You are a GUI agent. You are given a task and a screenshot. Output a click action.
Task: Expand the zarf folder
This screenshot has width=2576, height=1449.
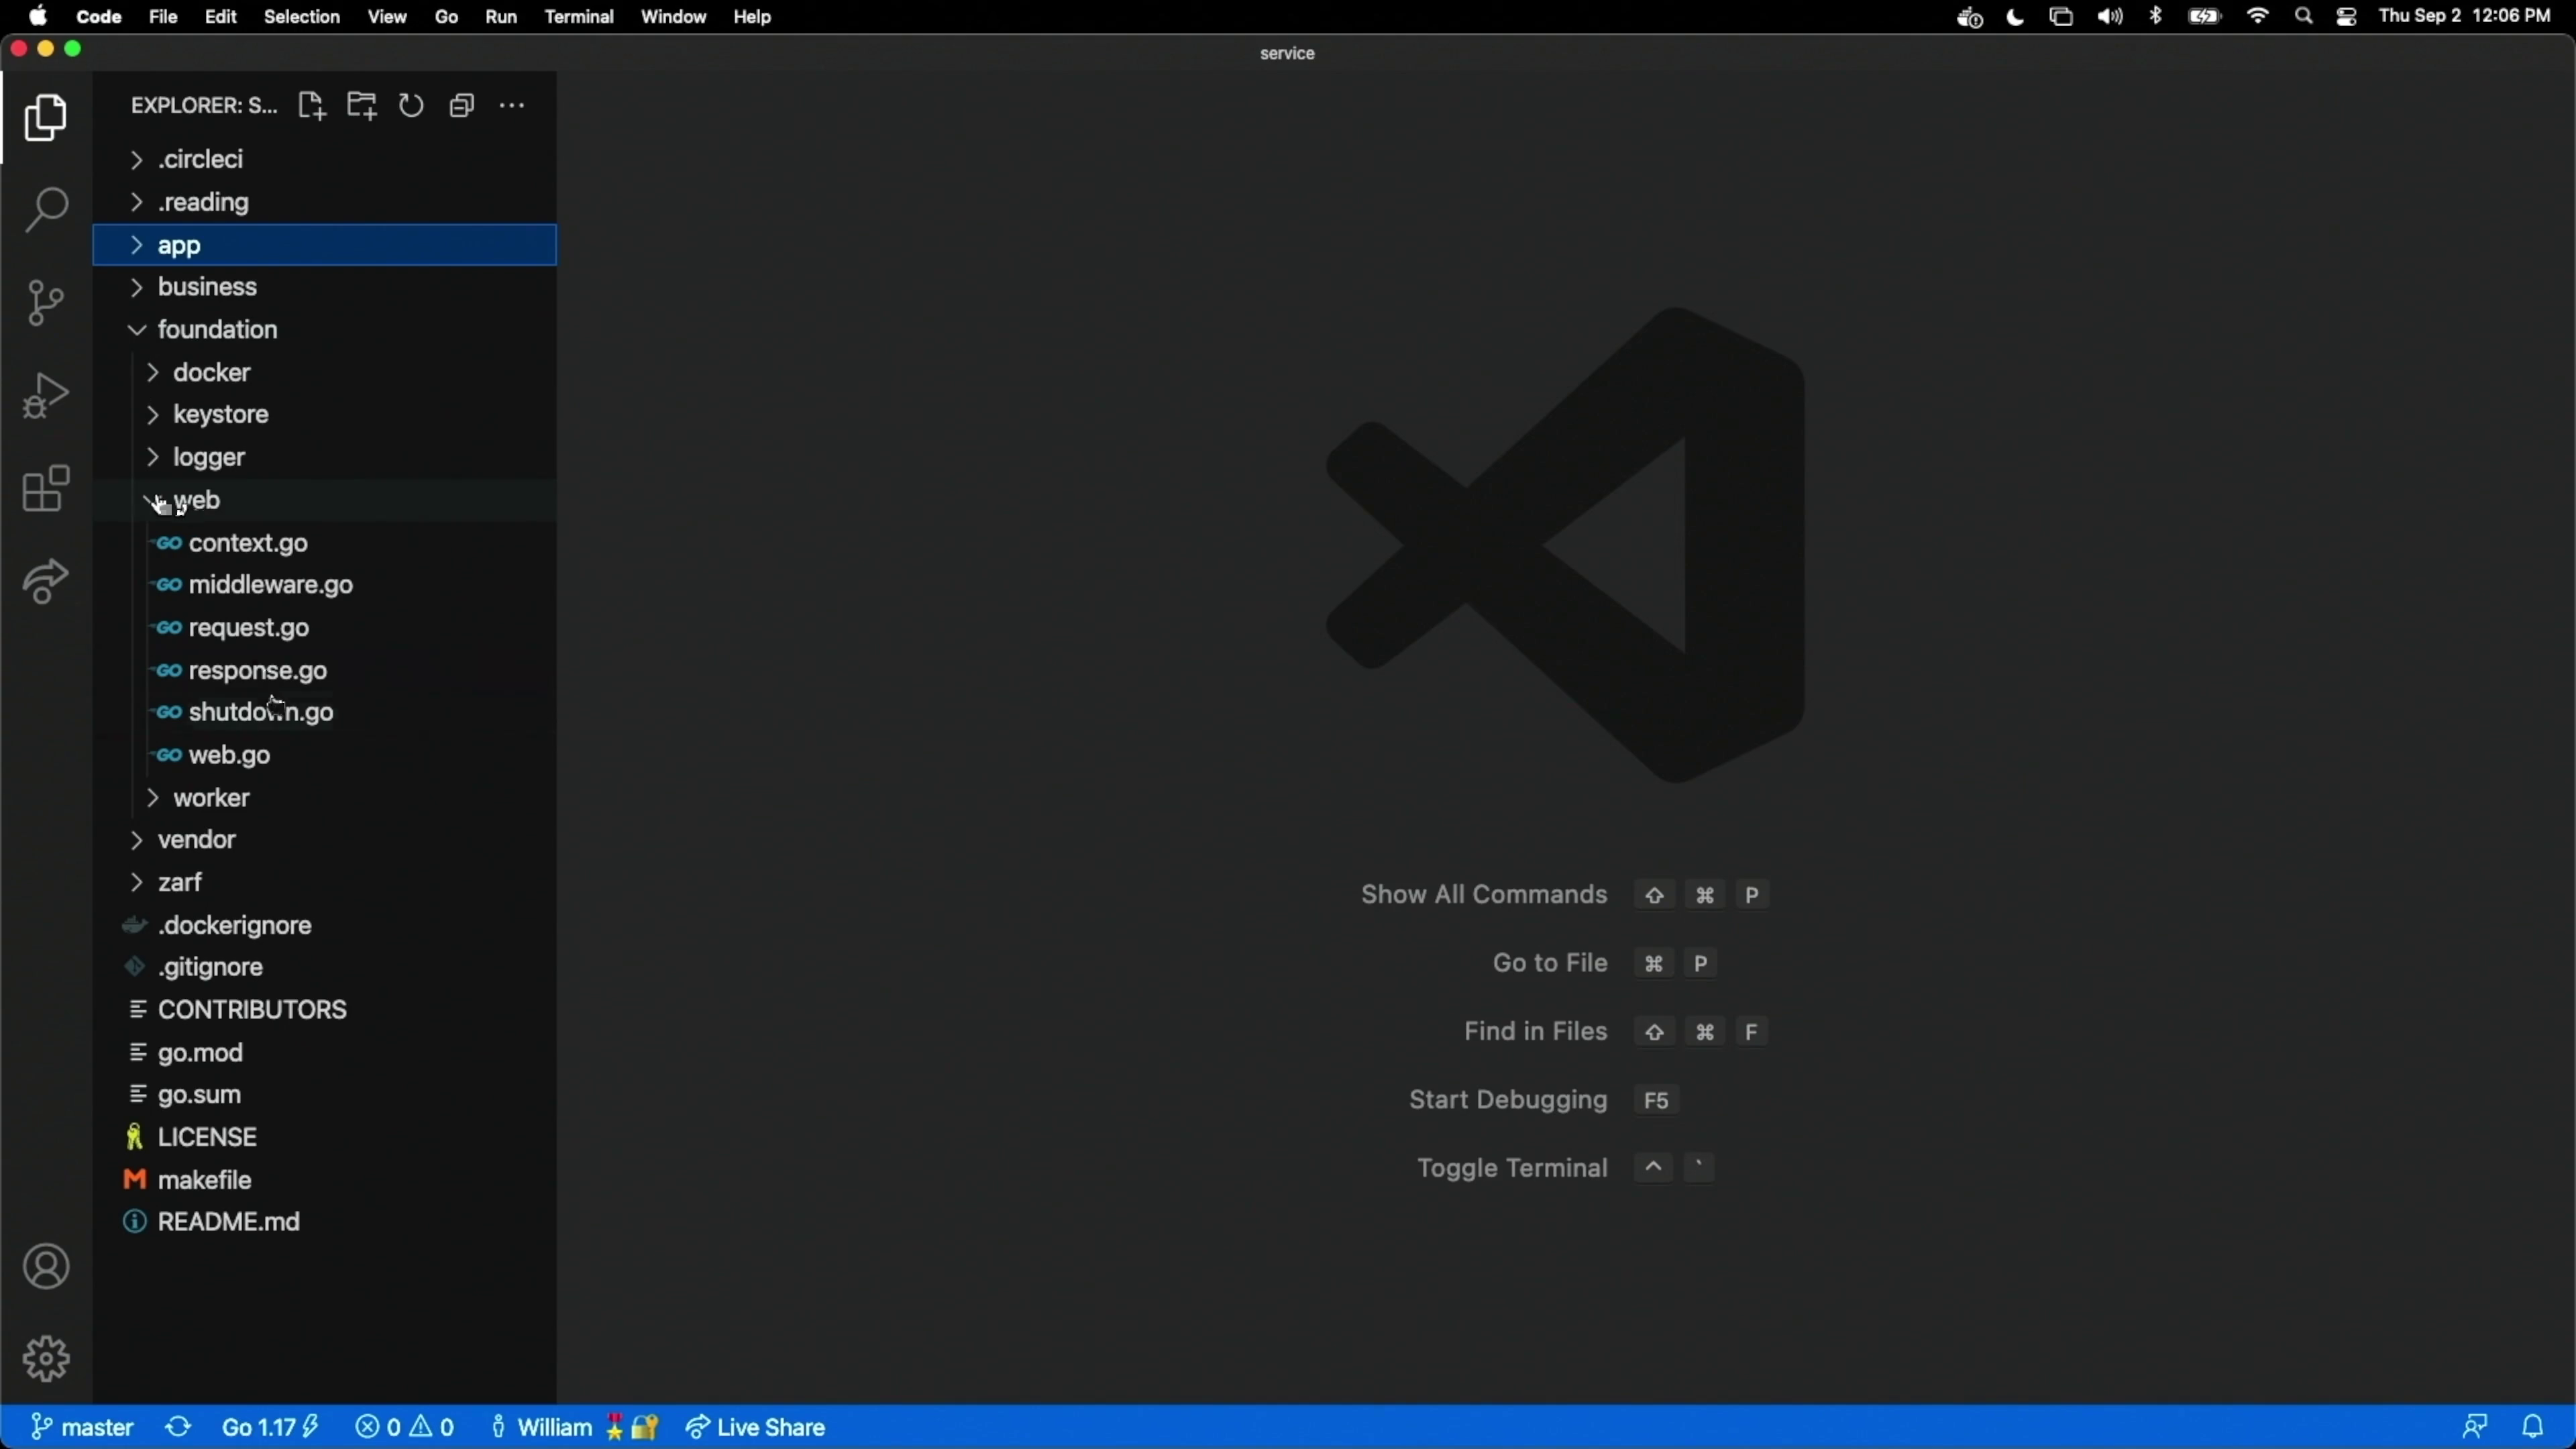click(x=324, y=883)
